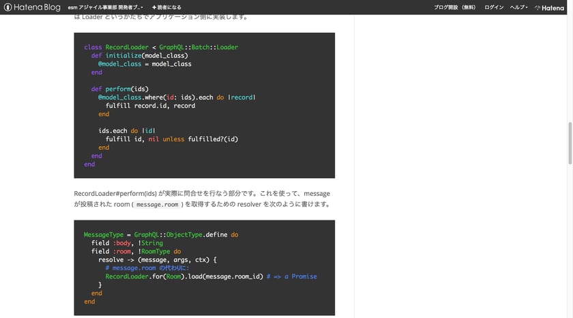Click the '@model_class.where(id: ids).each' line

[x=177, y=97]
